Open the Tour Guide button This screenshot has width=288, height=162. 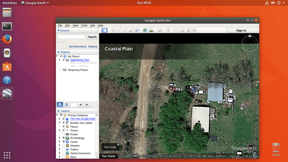coord(109,156)
